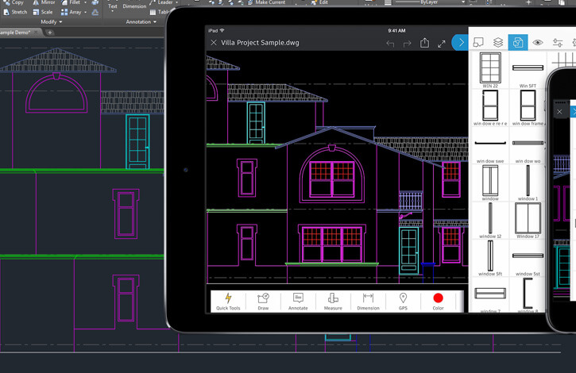The width and height of the screenshot is (576, 373).
Task: Select the window 5ft block
Action: pos(490,258)
